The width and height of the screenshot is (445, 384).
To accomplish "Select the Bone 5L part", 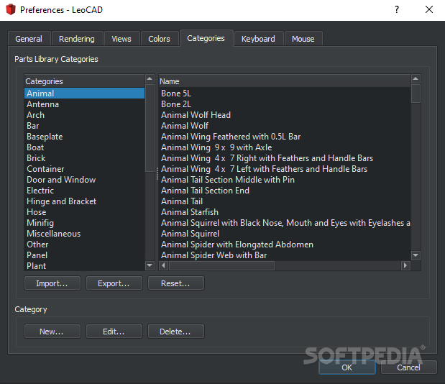I will click(285, 93).
